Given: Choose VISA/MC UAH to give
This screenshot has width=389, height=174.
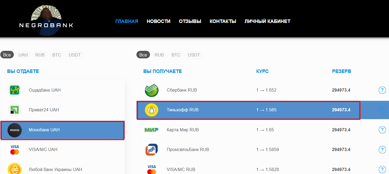Looking at the screenshot, I should [63, 150].
